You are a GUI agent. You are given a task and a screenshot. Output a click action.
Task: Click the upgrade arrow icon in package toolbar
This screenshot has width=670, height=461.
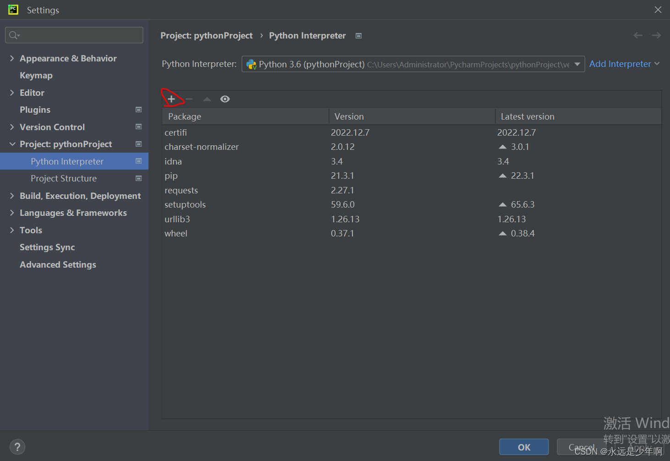click(207, 99)
